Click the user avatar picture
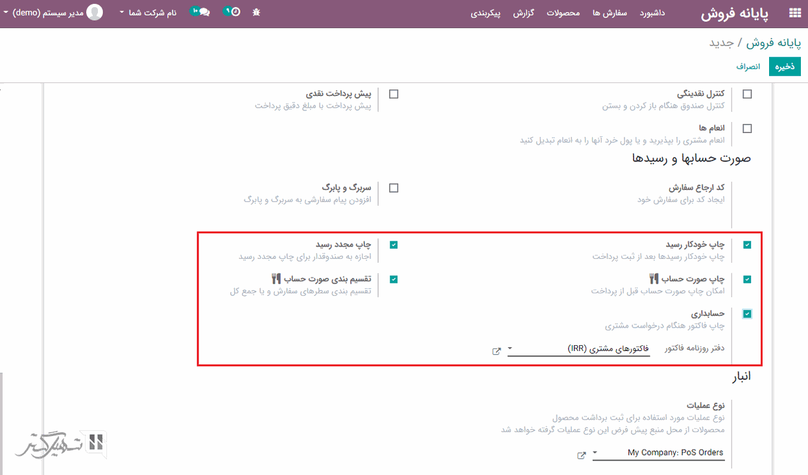The height and width of the screenshot is (475, 808). pos(95,12)
